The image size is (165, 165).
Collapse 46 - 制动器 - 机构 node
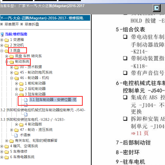12,78
